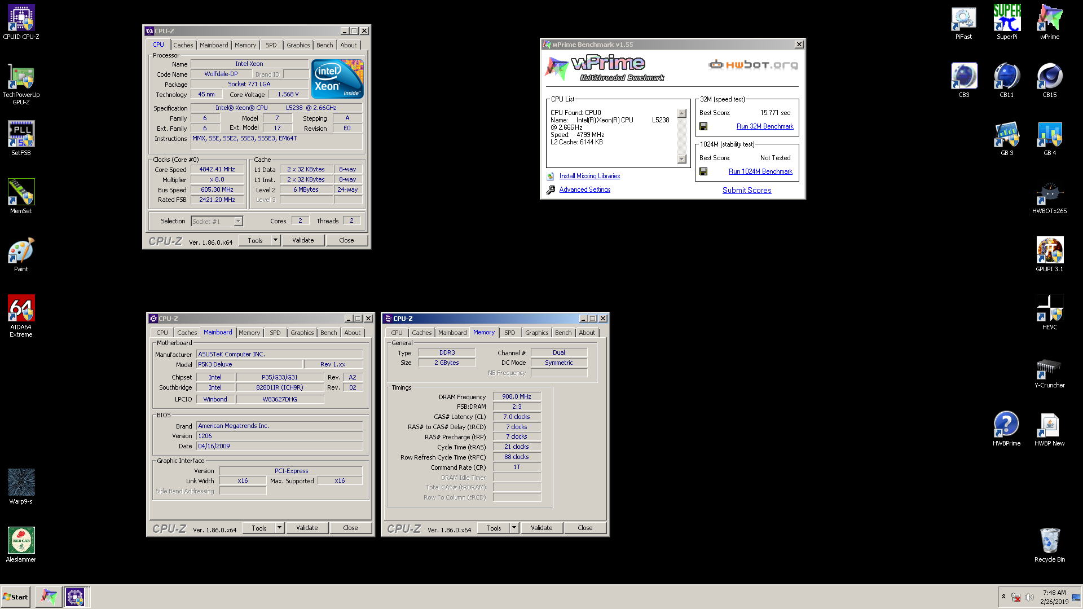Viewport: 1083px width, 609px height.
Task: Click Validate in Memory CPU-Z window
Action: (x=541, y=528)
